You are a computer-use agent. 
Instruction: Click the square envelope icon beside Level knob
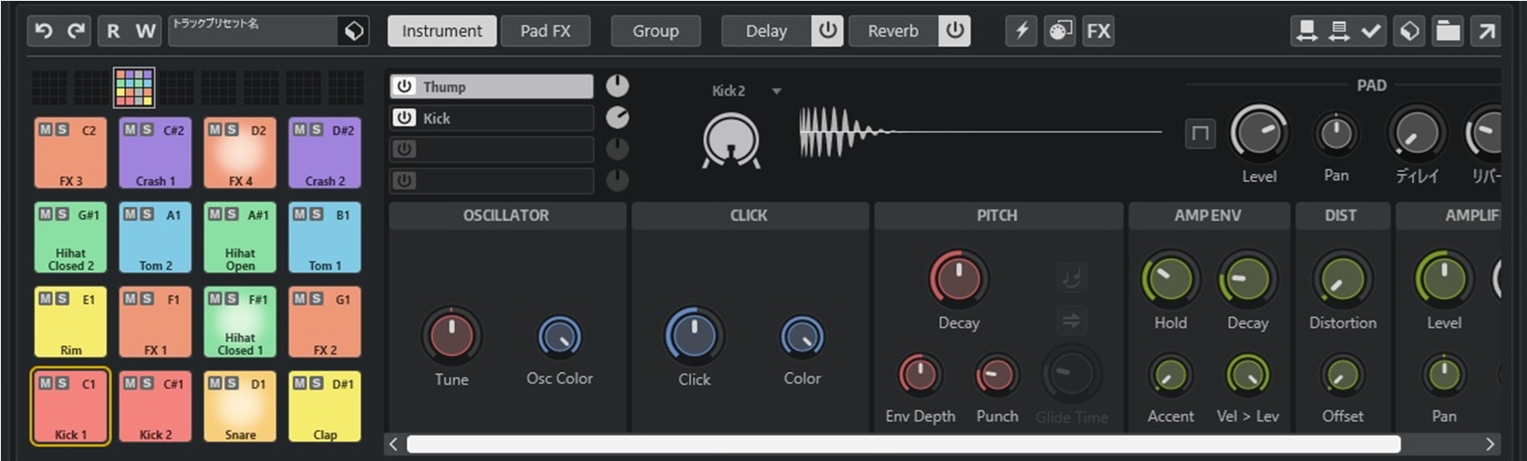[1200, 133]
